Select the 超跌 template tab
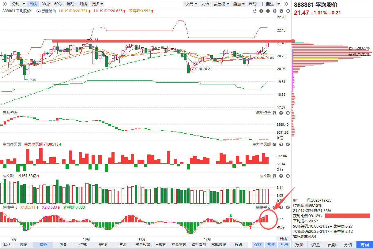 point(239,245)
